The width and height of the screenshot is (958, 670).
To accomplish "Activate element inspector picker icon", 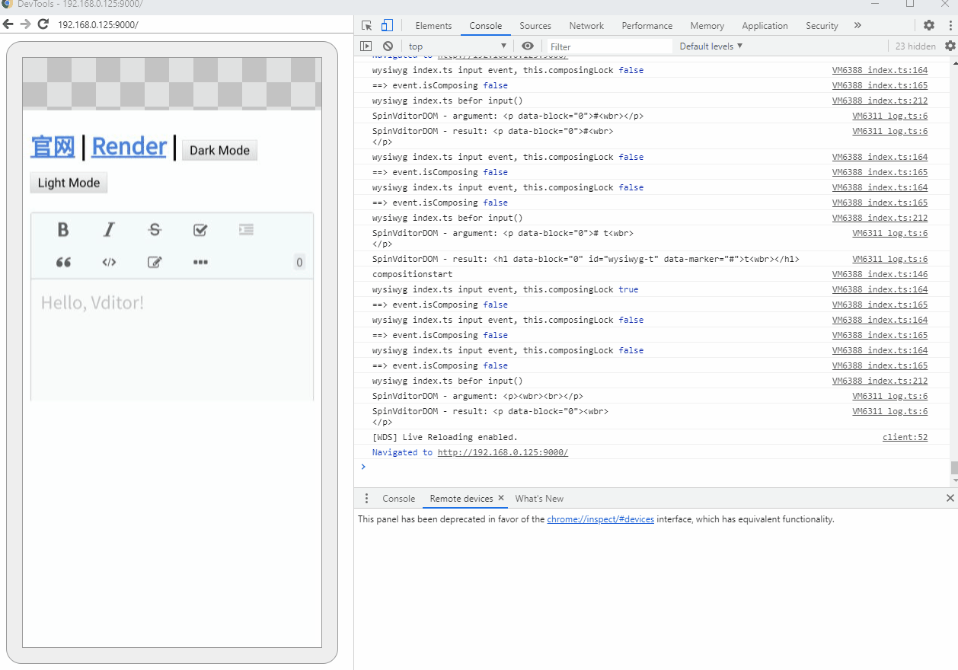I will click(367, 25).
